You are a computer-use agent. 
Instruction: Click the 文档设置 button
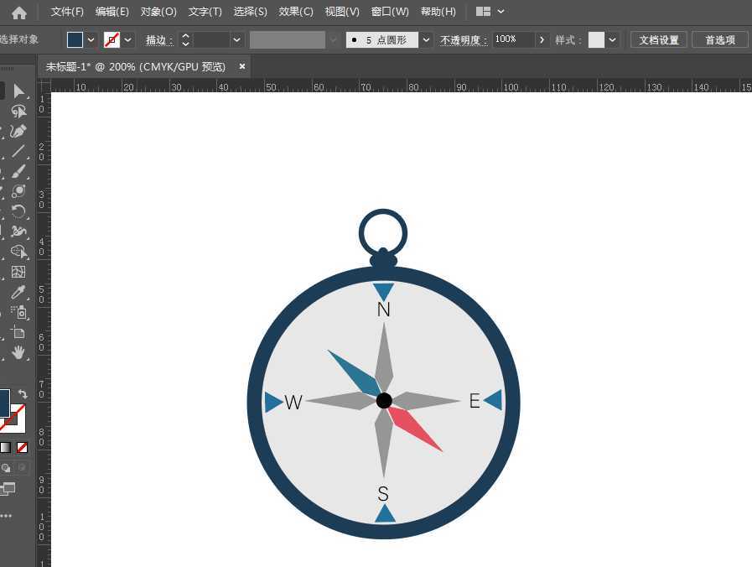pyautogui.click(x=658, y=39)
